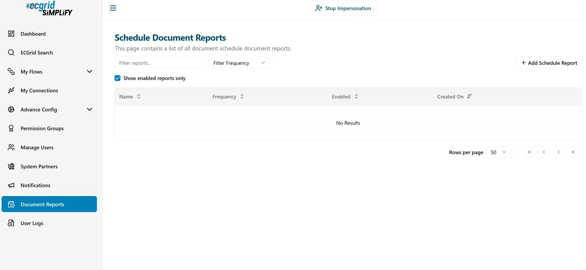Click the System Partners cart icon
The image size is (586, 270).
(11, 166)
